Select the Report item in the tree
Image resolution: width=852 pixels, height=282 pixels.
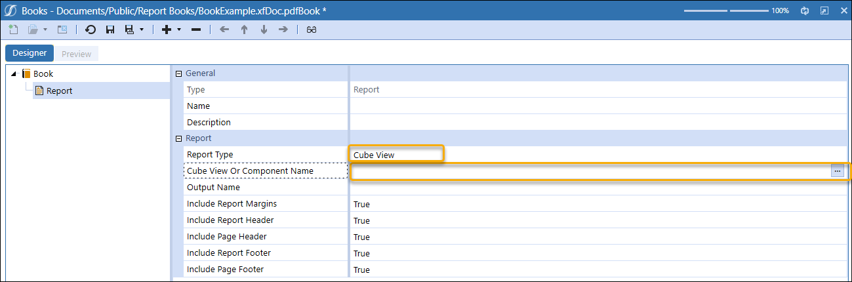point(59,91)
